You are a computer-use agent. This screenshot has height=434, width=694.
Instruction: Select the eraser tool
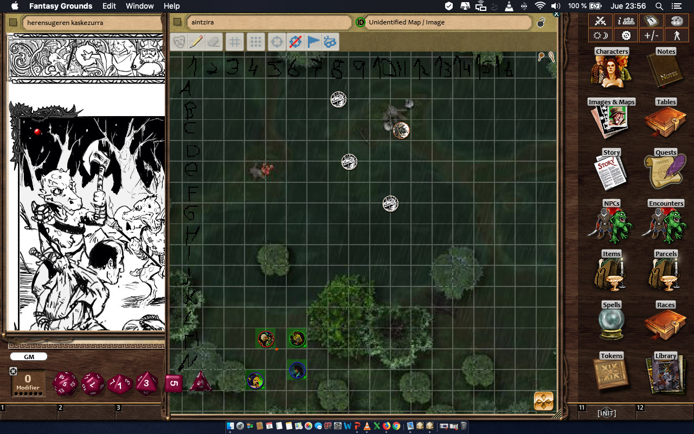(214, 41)
